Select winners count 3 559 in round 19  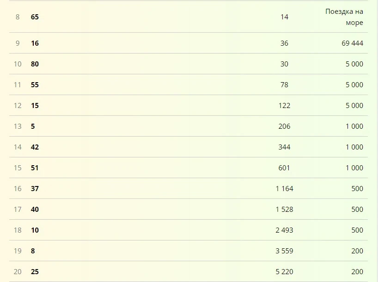(x=284, y=251)
